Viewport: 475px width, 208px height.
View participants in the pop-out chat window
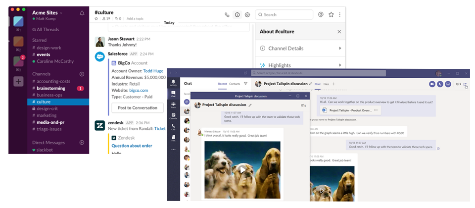pos(303,105)
